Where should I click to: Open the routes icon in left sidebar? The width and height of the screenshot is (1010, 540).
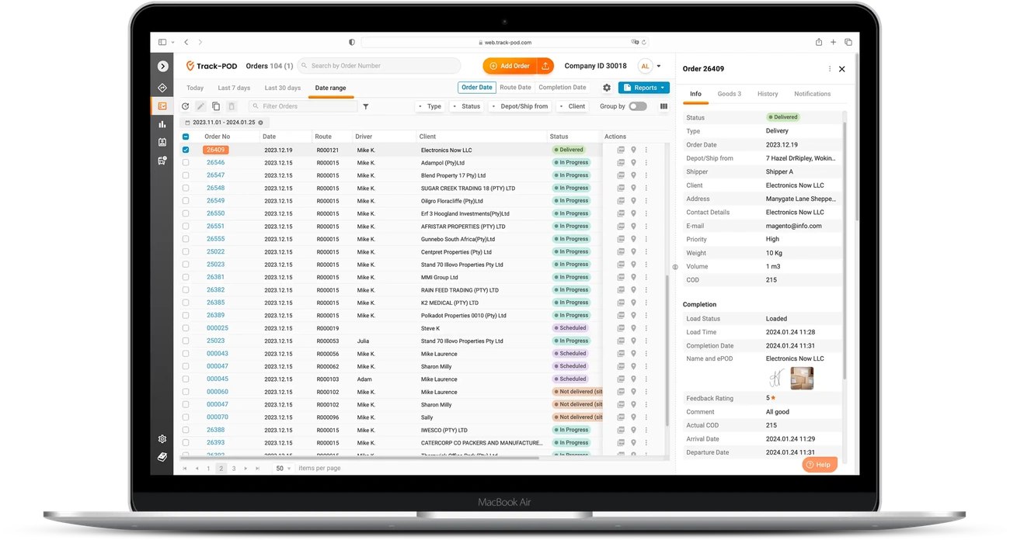162,88
